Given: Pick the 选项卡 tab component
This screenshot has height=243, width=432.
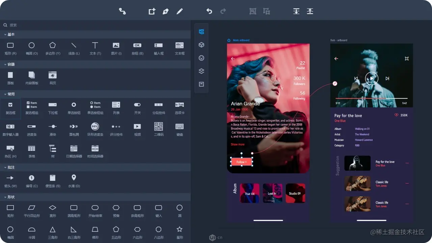Looking at the screenshot, I should (x=180, y=108).
